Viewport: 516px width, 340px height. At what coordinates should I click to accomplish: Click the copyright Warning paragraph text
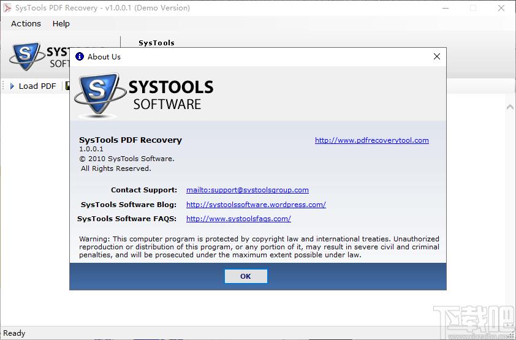pos(259,247)
